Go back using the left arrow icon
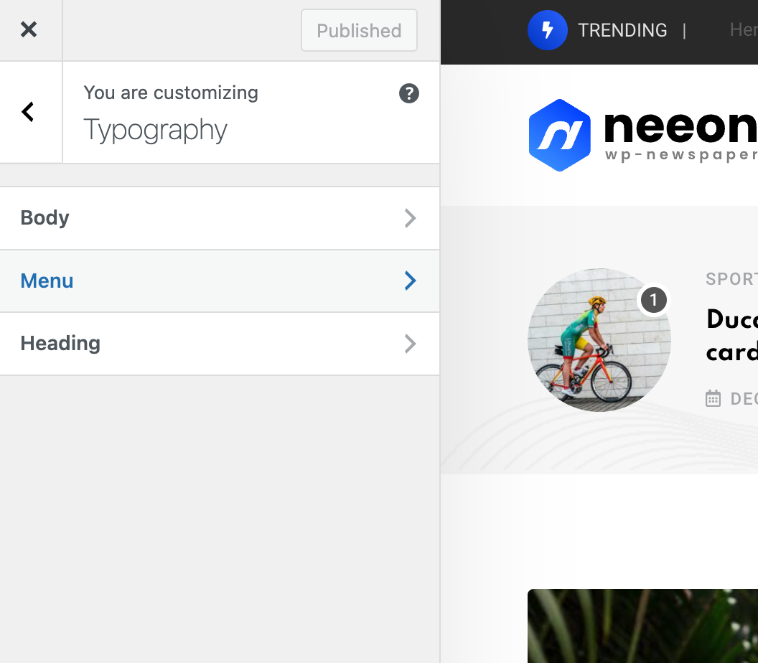Image resolution: width=758 pixels, height=663 pixels. pyautogui.click(x=28, y=112)
